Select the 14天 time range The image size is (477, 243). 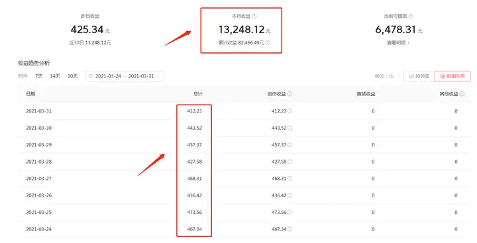[55, 76]
